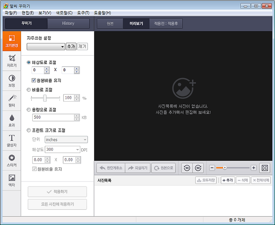Open the 해상도 300 DPI dropdown
This screenshot has height=225, width=275.
point(62,149)
